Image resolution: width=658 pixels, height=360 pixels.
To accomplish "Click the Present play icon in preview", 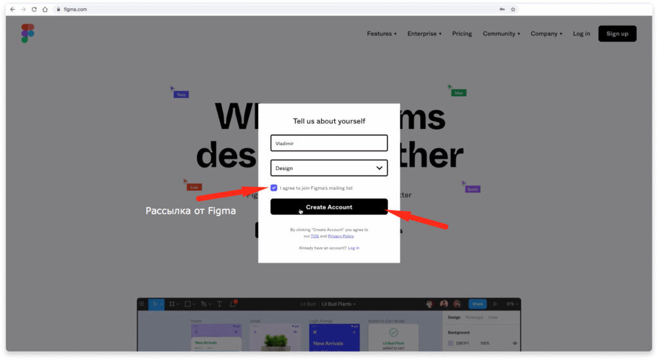I will tap(495, 304).
